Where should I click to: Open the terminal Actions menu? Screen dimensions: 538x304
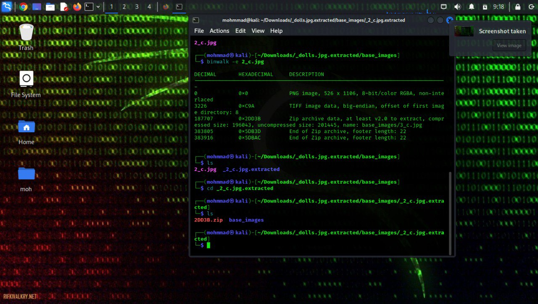(x=219, y=31)
